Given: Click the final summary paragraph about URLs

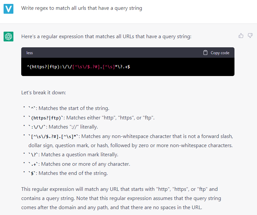Looking at the screenshot, I should tap(121, 198).
